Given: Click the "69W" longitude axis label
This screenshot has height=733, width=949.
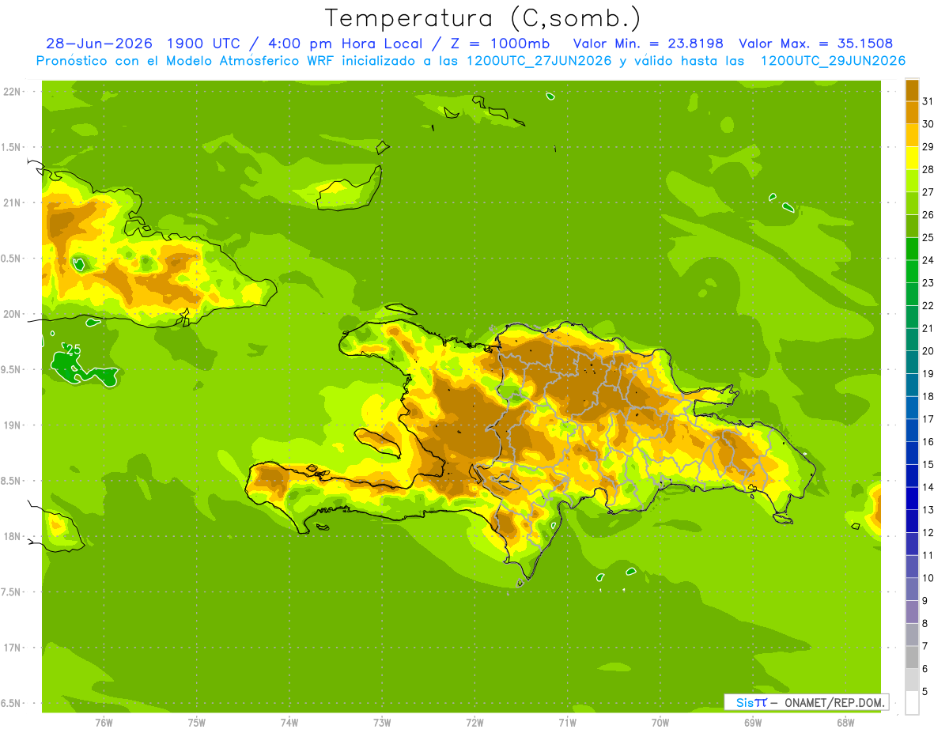Looking at the screenshot, I should pos(753,723).
